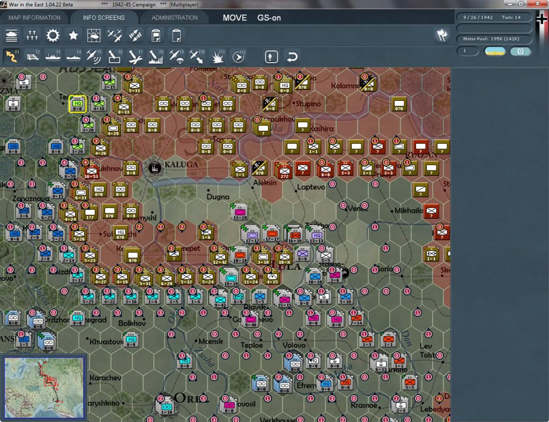Click the Dugna town label
The image size is (549, 422).
pyautogui.click(x=218, y=197)
